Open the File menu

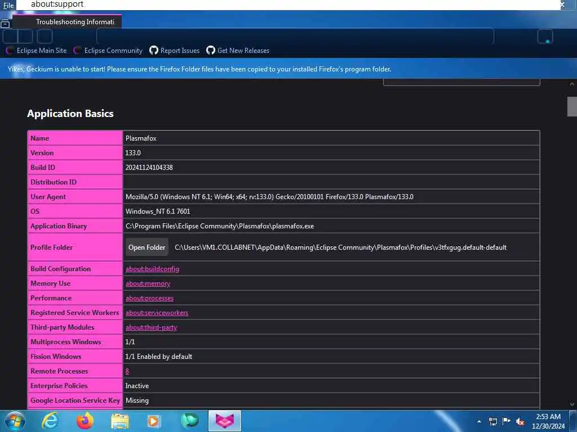[8, 5]
